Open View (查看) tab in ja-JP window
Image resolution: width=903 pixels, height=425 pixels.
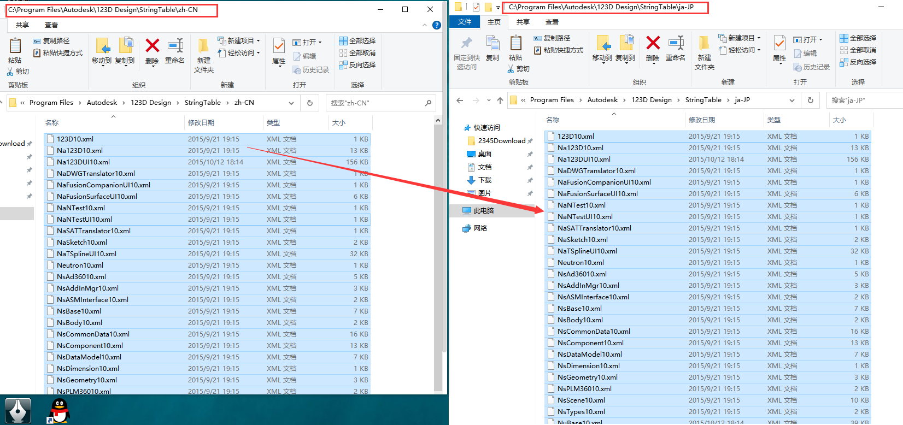[552, 22]
